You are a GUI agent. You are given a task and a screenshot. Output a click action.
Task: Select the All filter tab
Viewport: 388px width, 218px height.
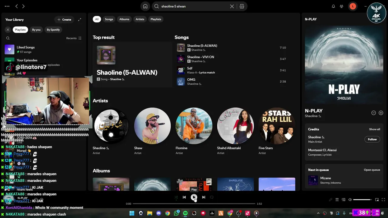click(97, 19)
